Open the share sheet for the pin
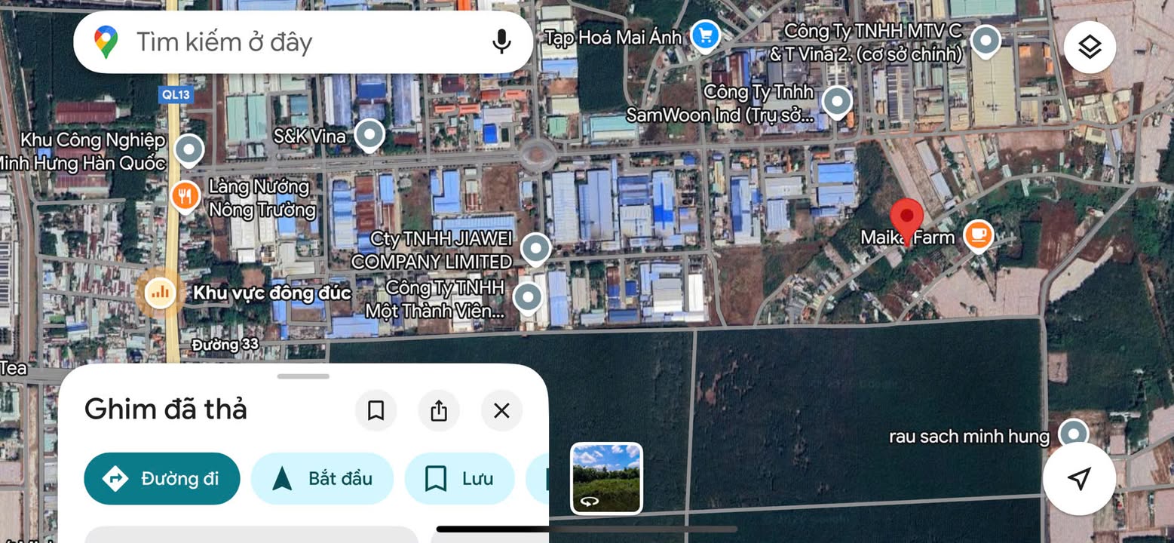 click(x=438, y=411)
